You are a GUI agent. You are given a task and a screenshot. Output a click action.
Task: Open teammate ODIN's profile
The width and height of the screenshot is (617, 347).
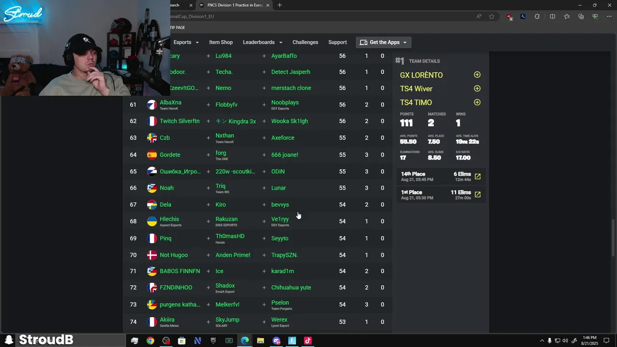click(278, 172)
